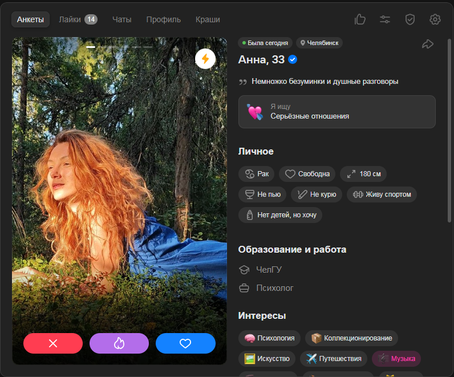This screenshot has width=454, height=377.
Task: Click the thumbs-up icon in top bar
Action: coord(360,19)
